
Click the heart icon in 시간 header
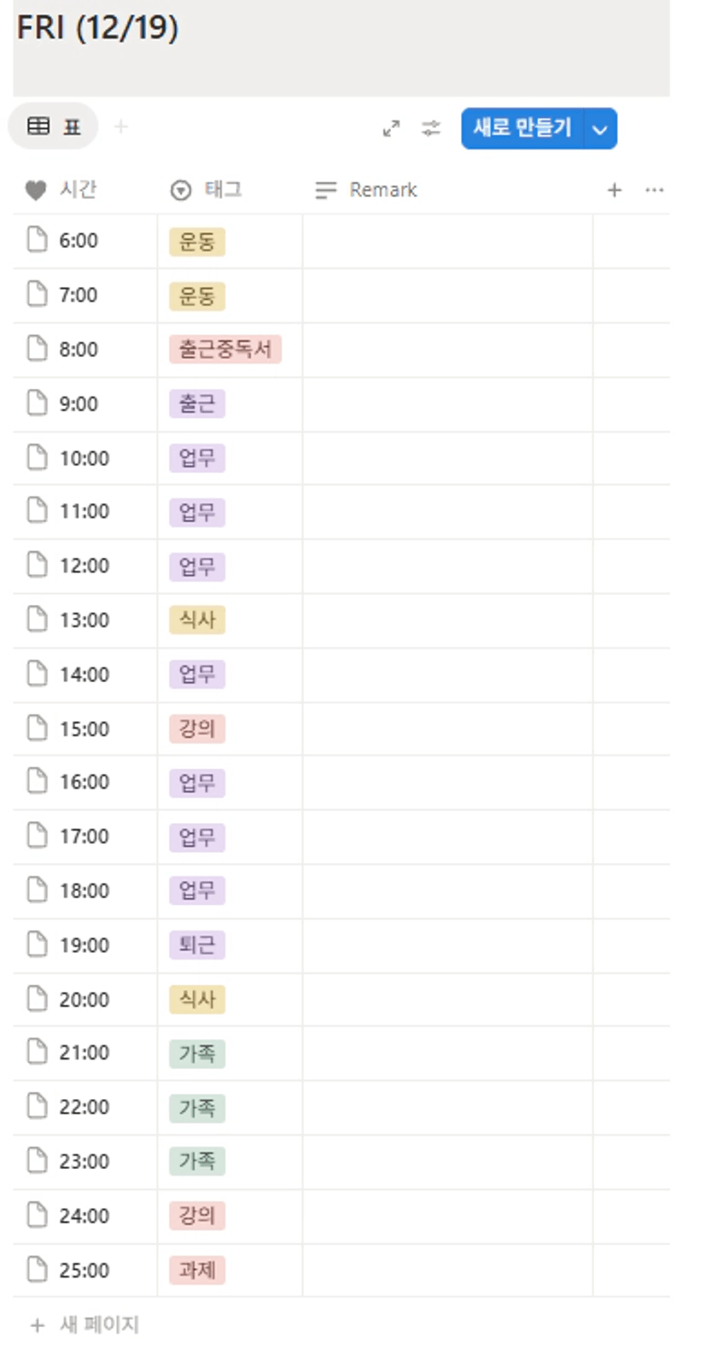35,190
